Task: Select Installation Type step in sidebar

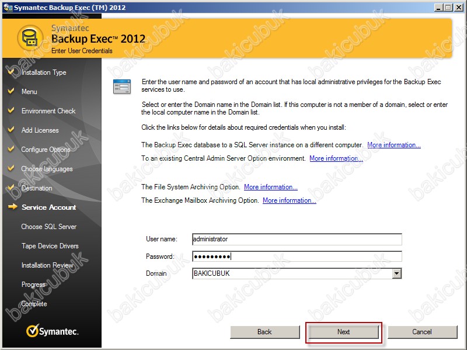Action: (44, 72)
